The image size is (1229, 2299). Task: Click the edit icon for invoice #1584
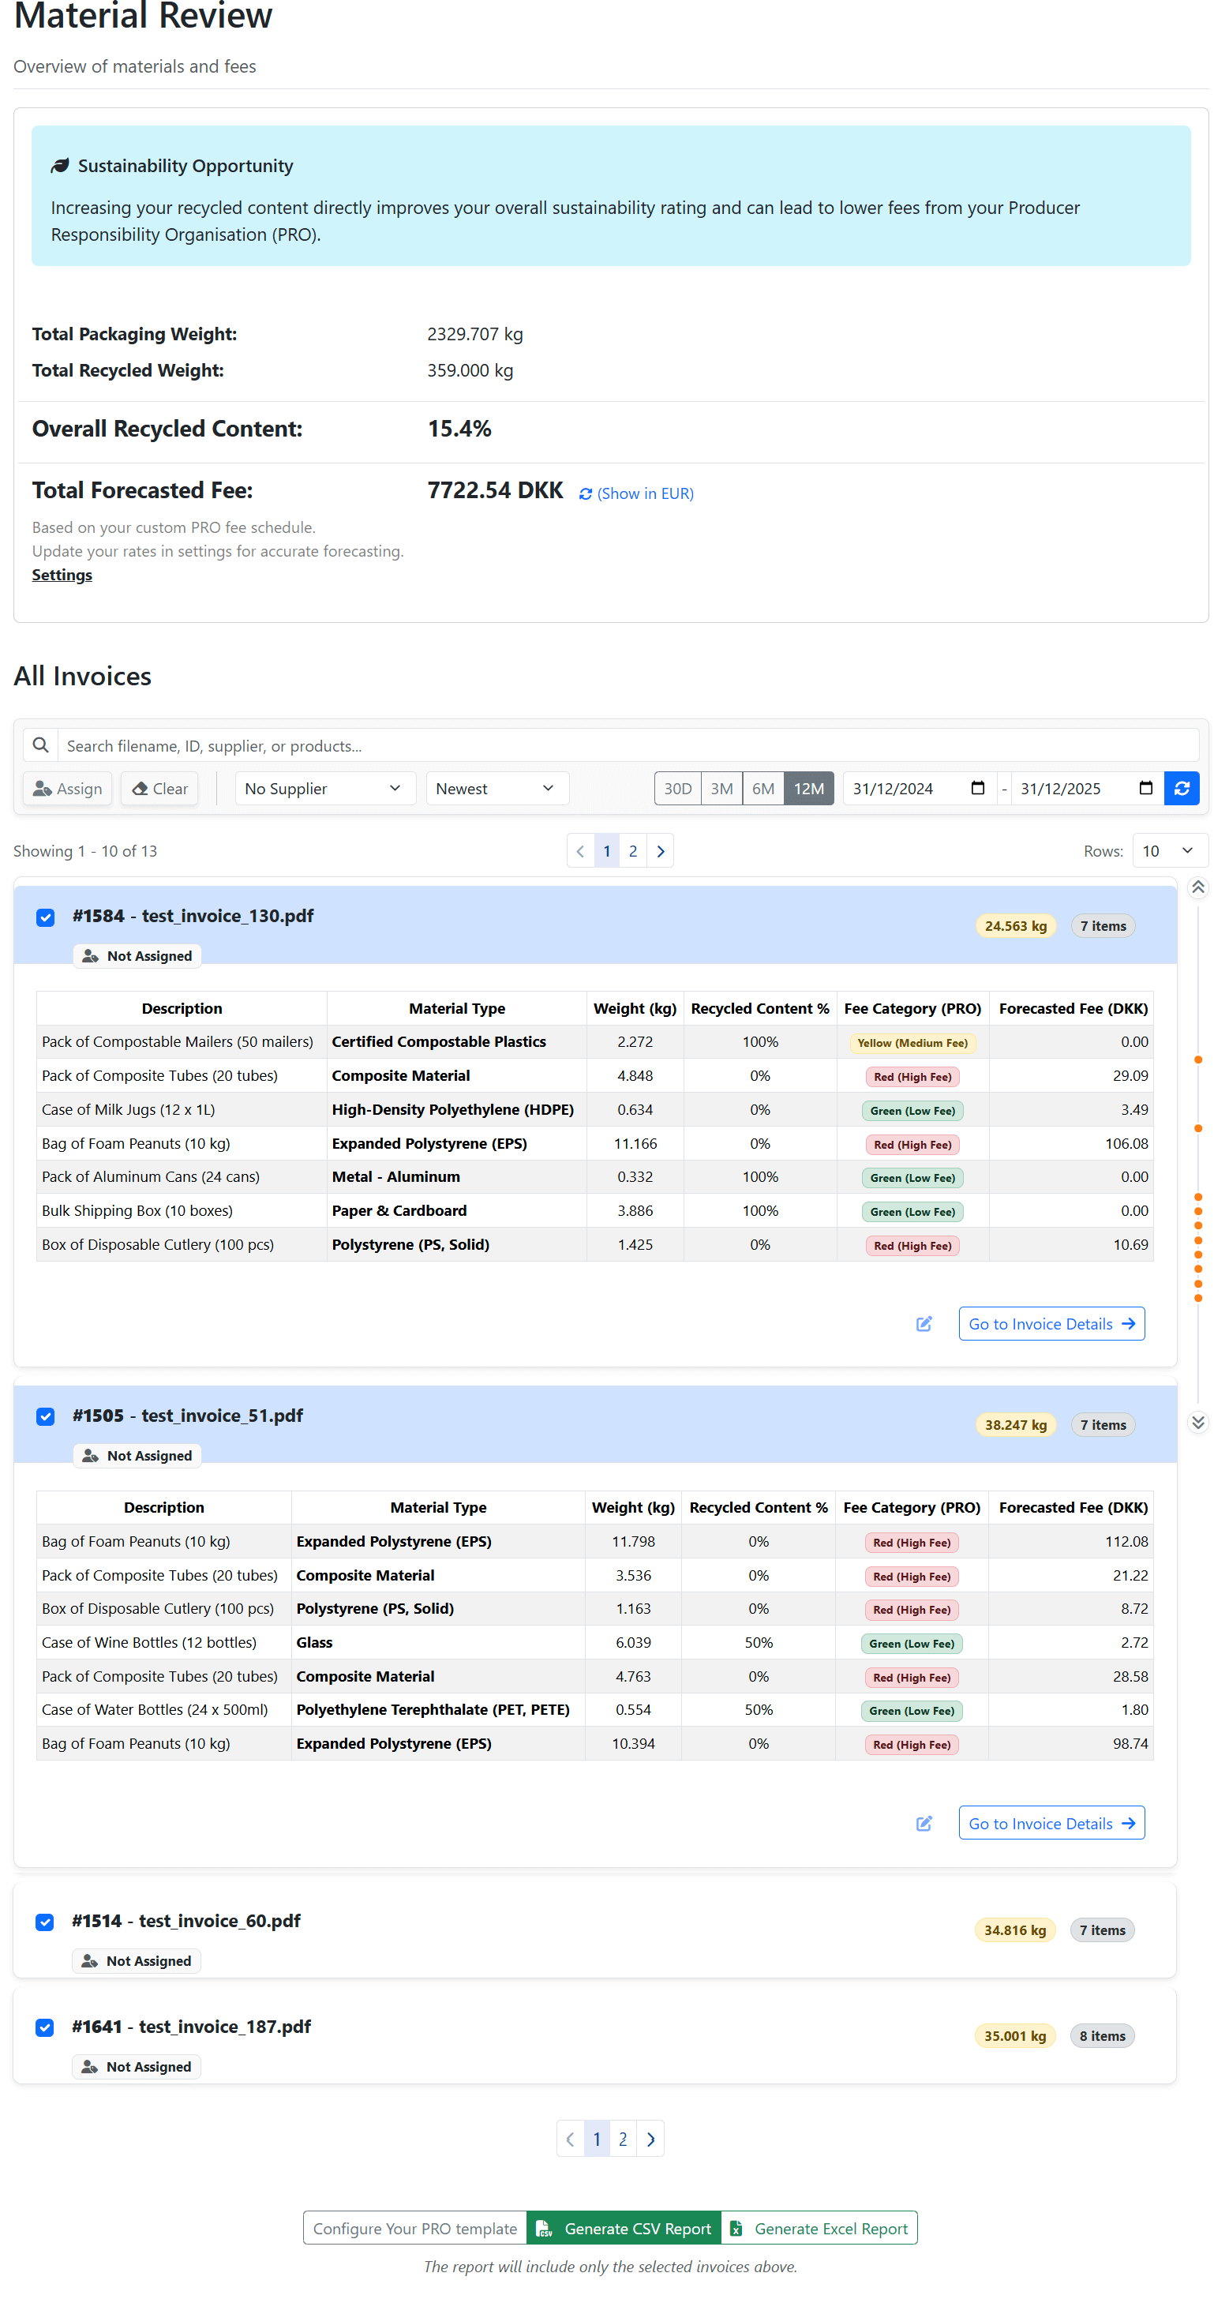(924, 1323)
